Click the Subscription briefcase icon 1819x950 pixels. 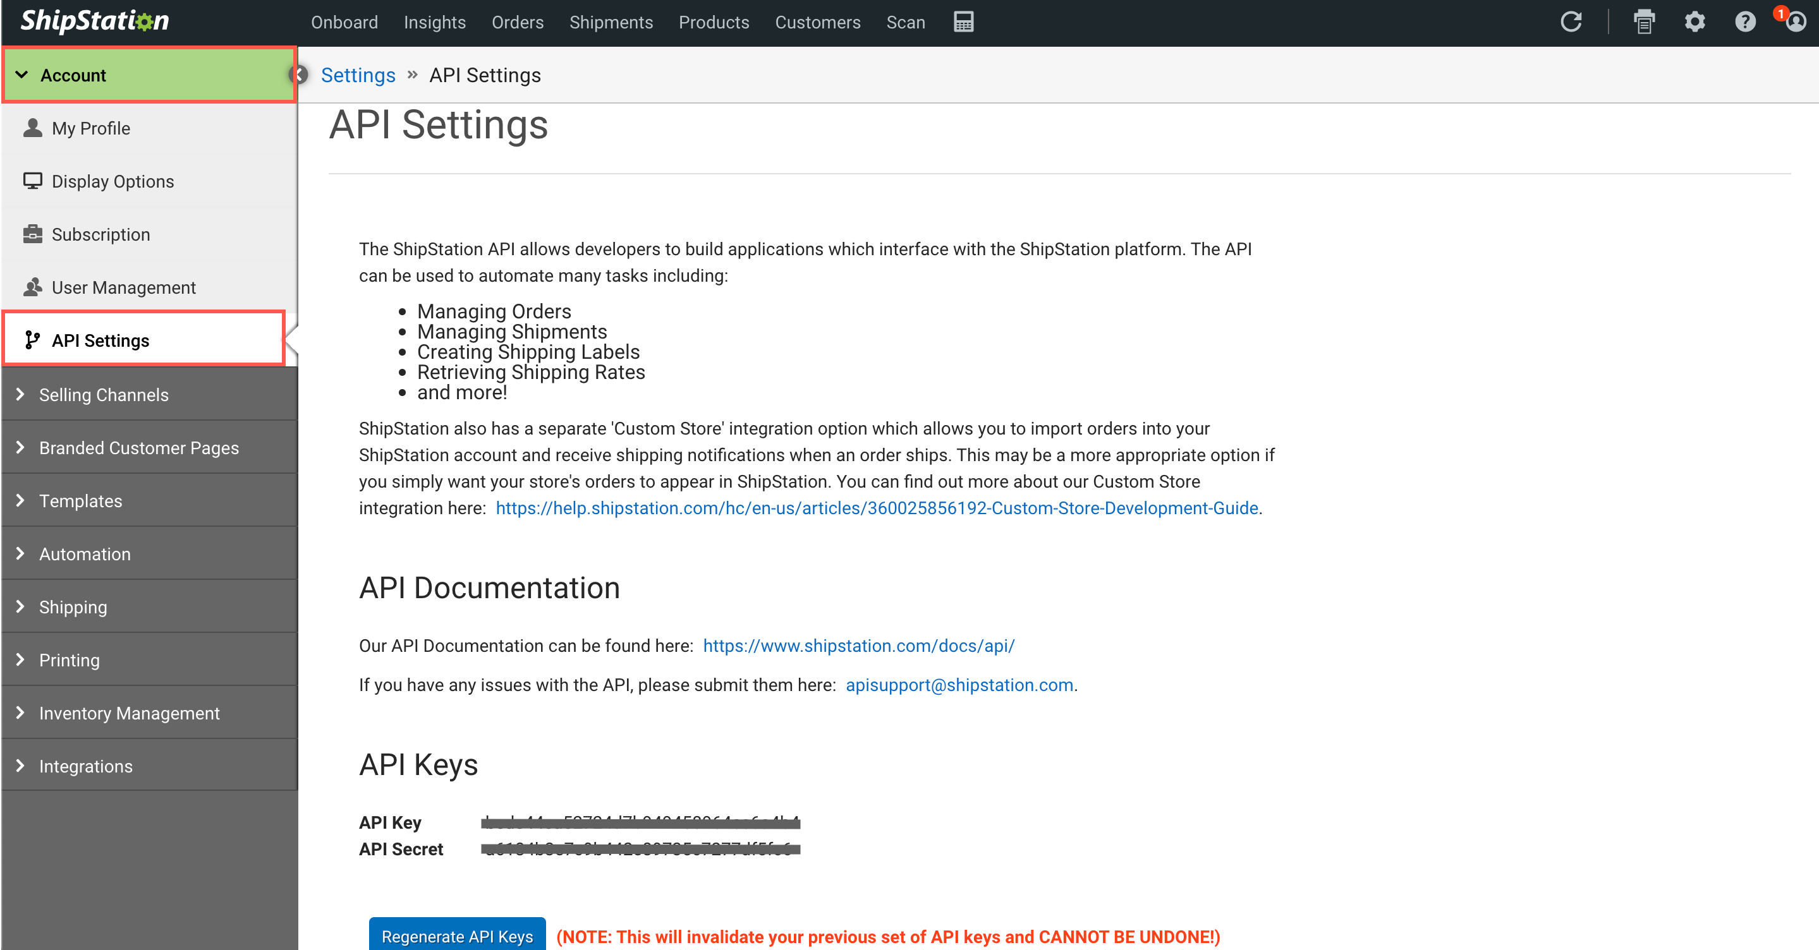32,234
